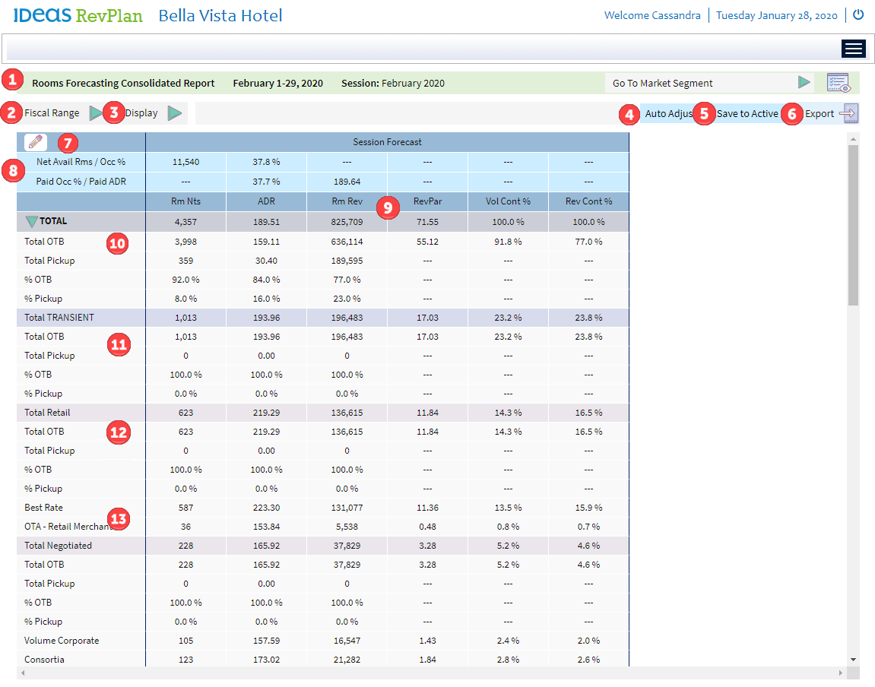Open the hamburger main menu
This screenshot has width=875, height=687.
click(854, 49)
